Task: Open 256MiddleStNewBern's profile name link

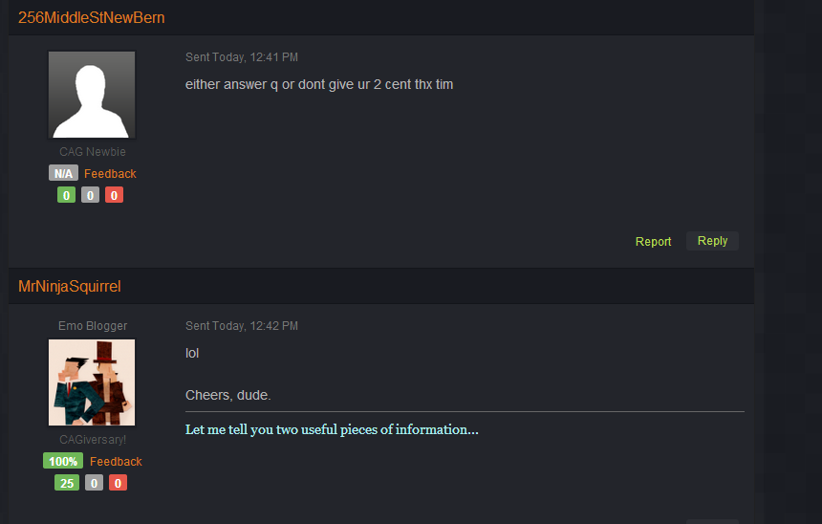Action: click(91, 17)
